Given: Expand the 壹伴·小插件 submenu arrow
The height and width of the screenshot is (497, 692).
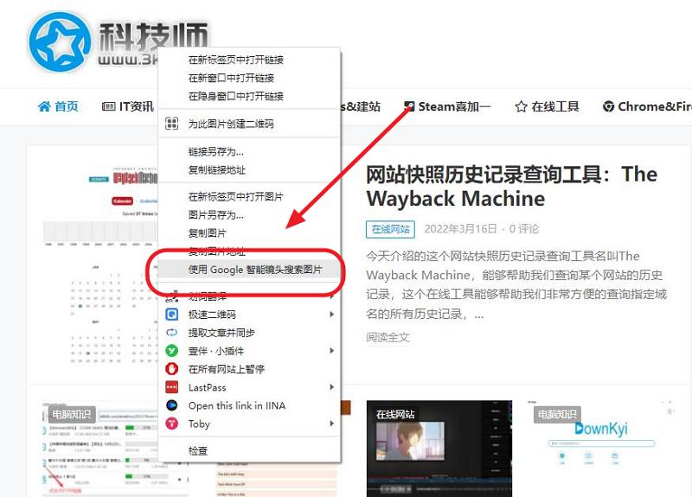Looking at the screenshot, I should coord(331,351).
